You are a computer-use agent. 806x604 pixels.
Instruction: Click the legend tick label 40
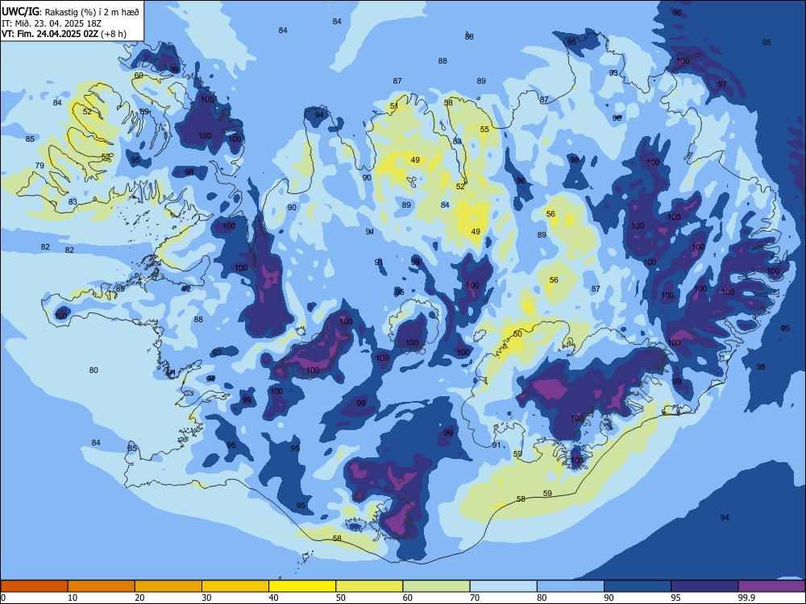click(x=274, y=598)
